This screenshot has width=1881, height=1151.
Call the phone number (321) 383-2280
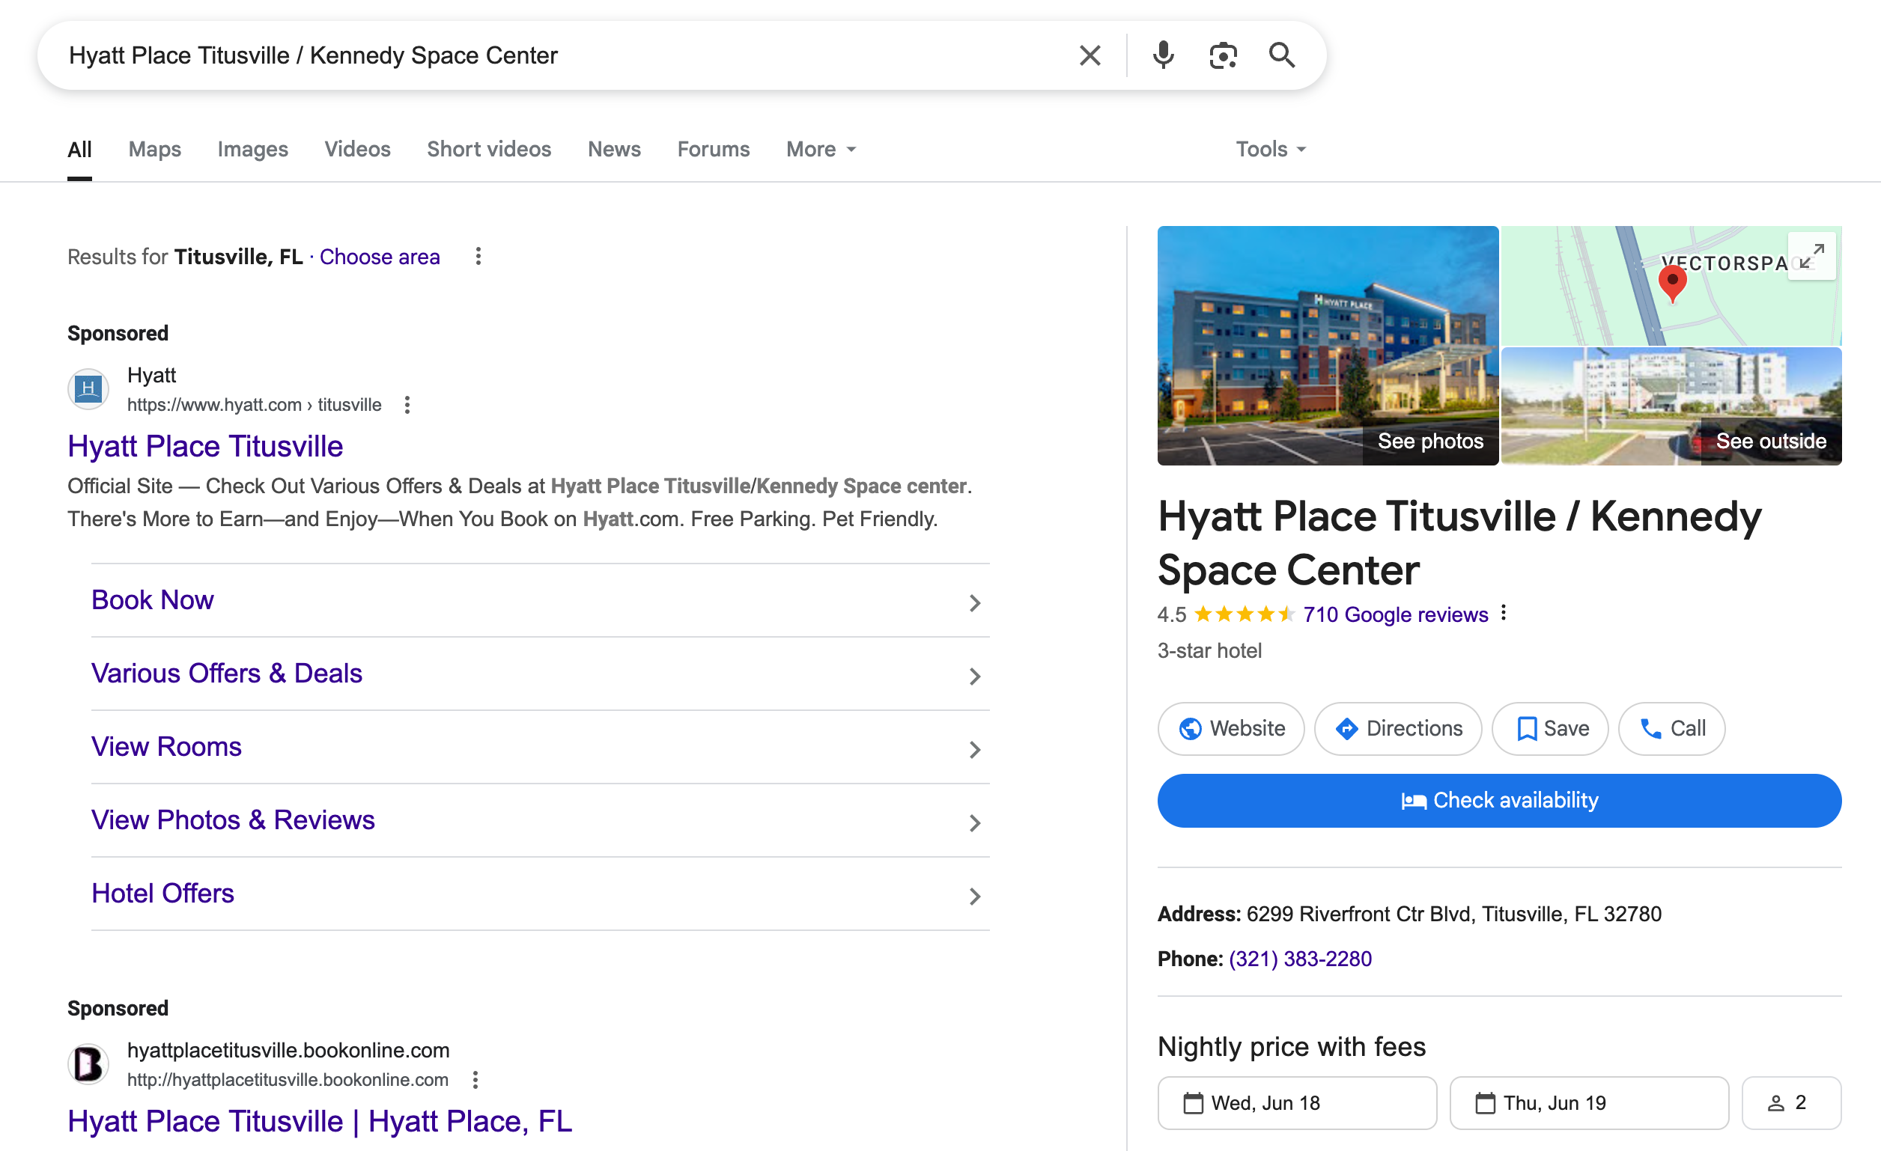(1300, 959)
